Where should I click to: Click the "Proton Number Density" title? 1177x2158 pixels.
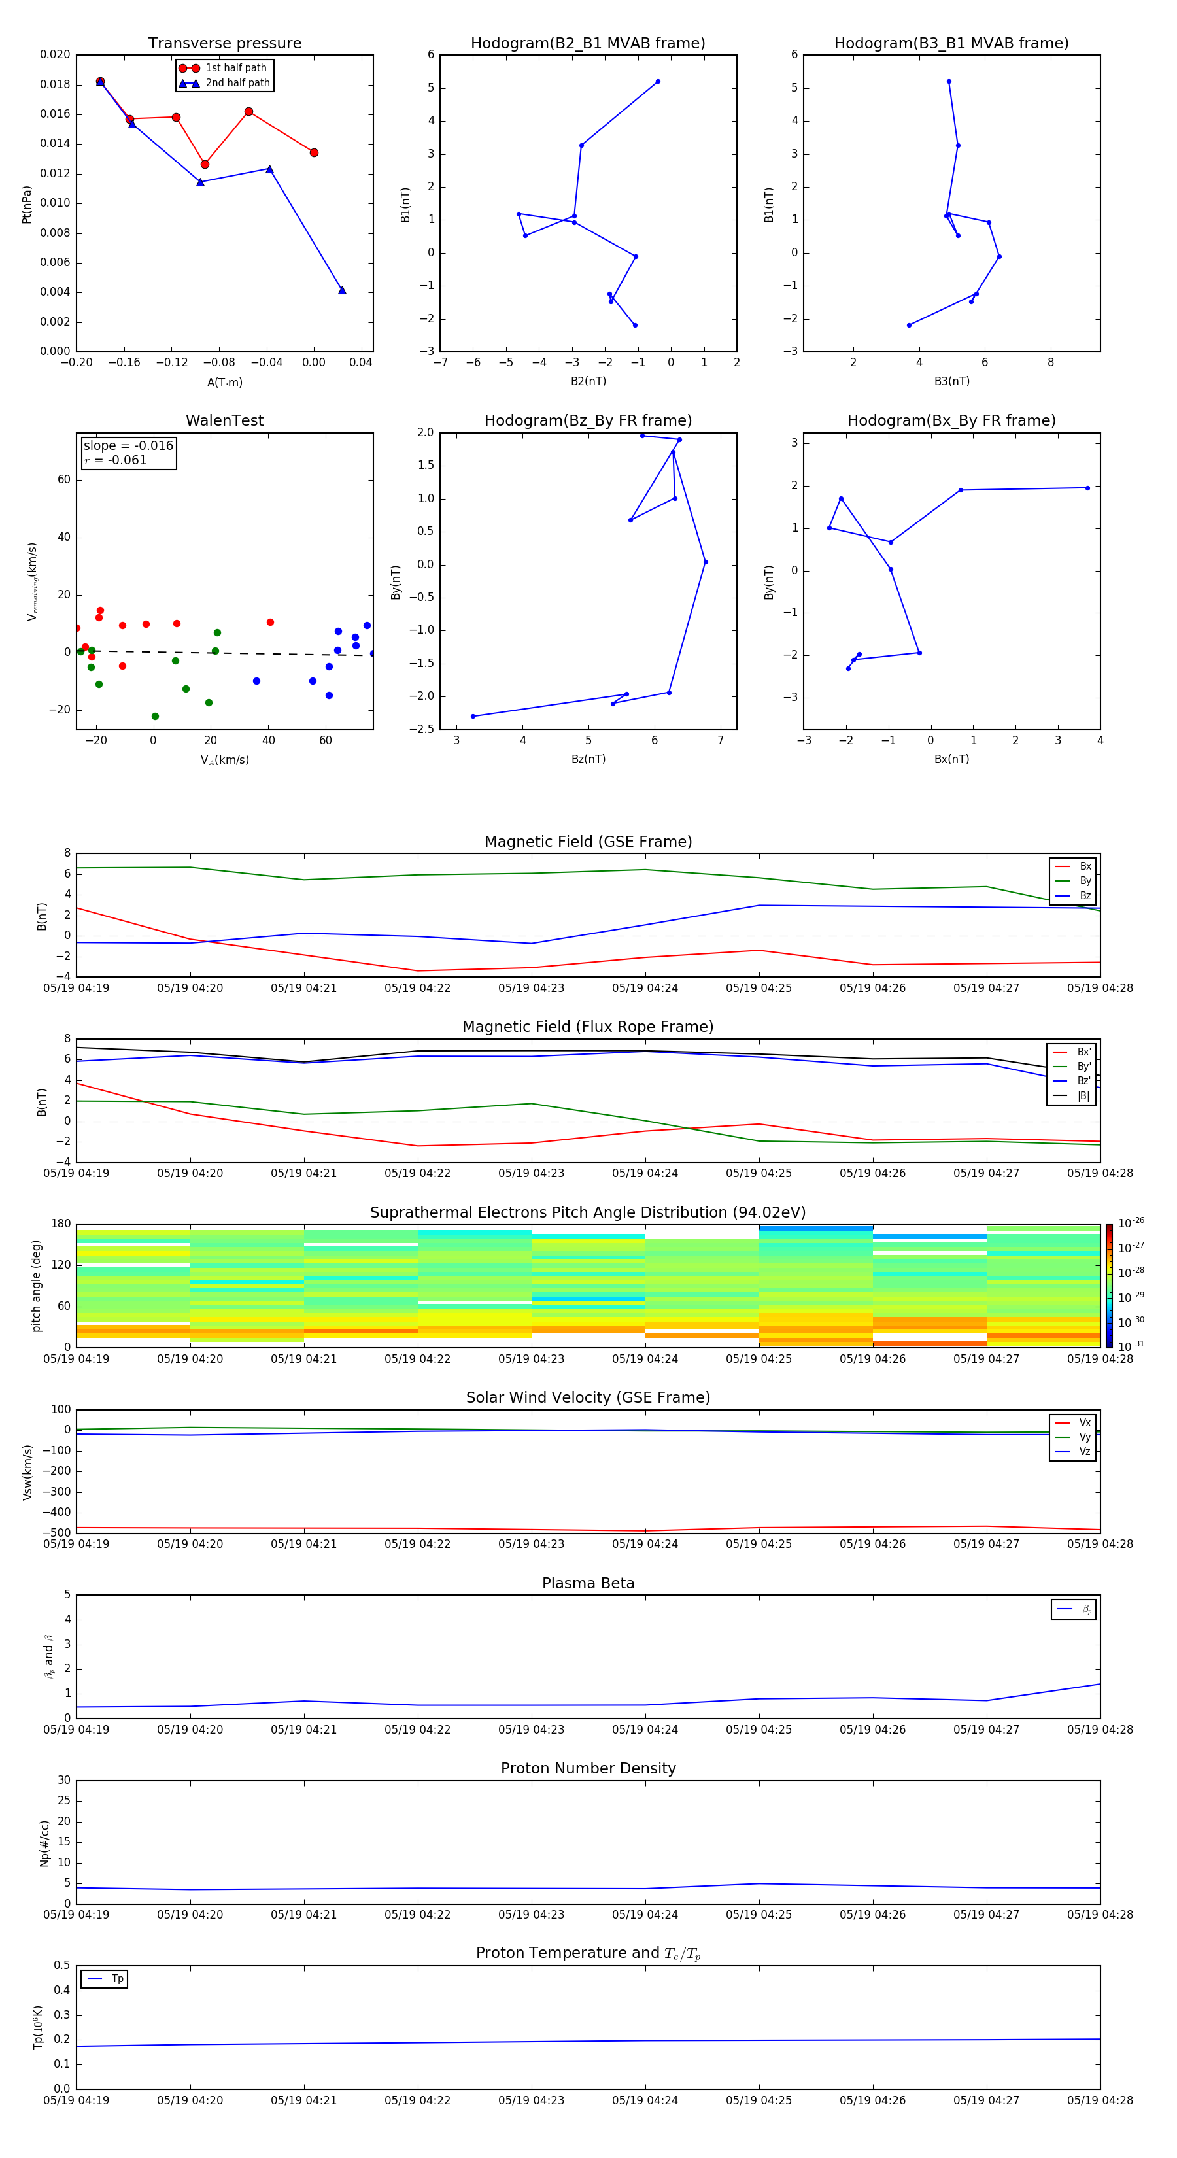pyautogui.click(x=588, y=1768)
